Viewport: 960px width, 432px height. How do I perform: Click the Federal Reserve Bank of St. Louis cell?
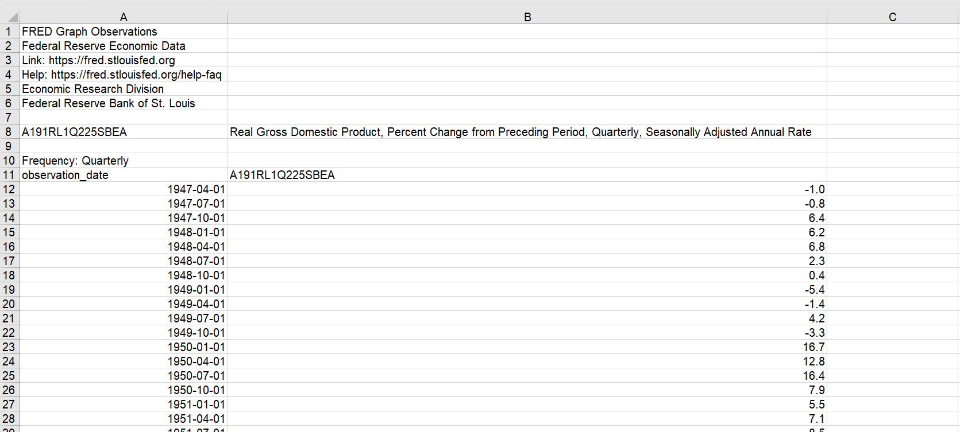point(108,103)
